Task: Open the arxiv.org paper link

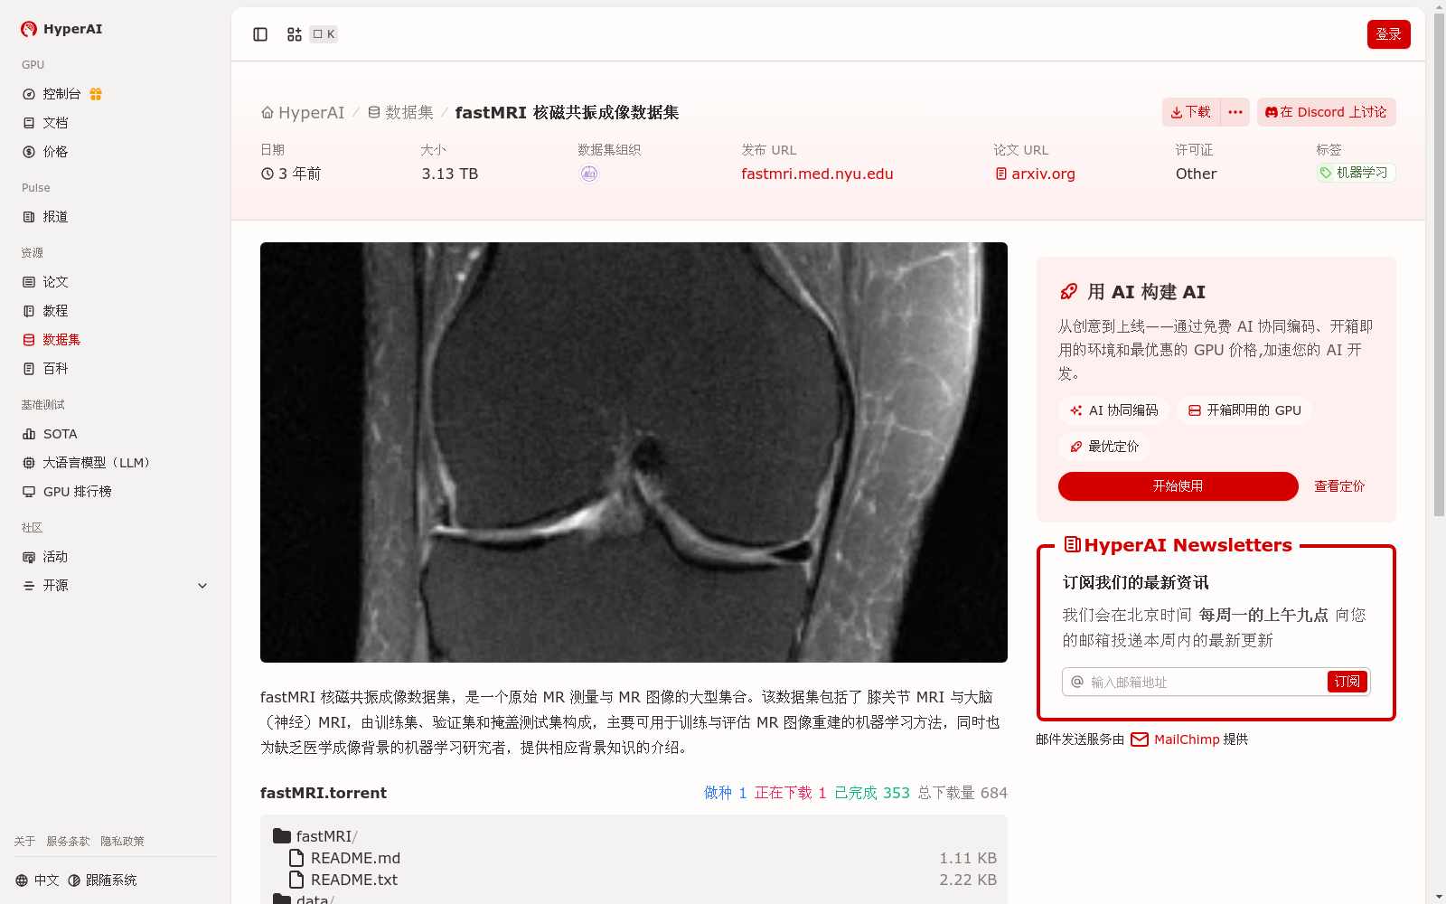Action: 1036,174
